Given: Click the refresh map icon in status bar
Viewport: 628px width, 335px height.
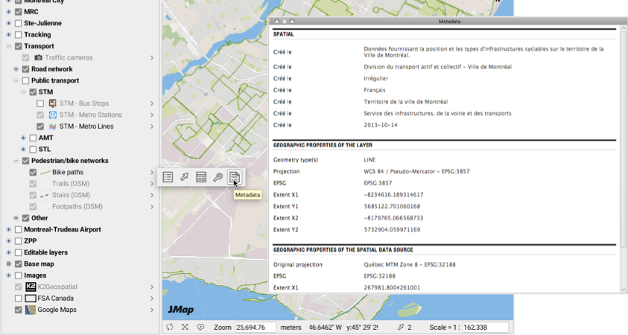Looking at the screenshot, I should click(x=170, y=327).
